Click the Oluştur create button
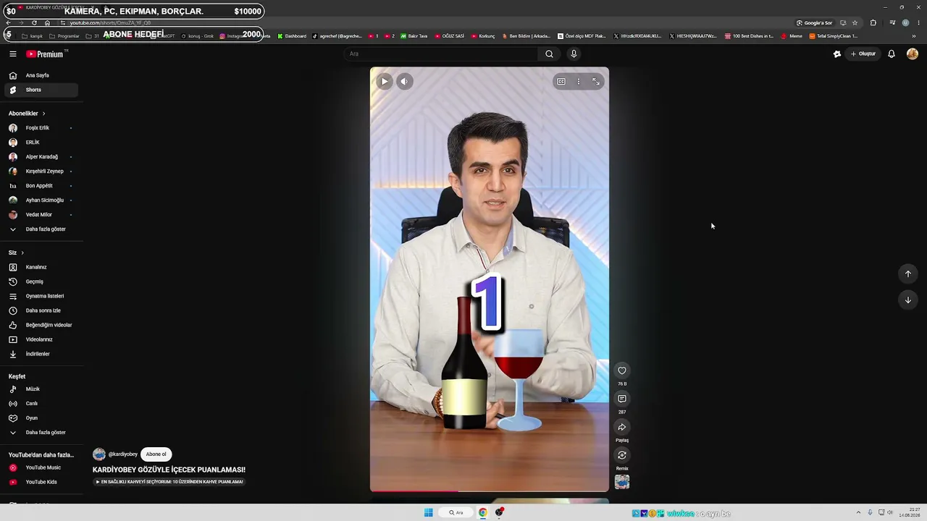Image resolution: width=927 pixels, height=521 pixels. coord(863,54)
